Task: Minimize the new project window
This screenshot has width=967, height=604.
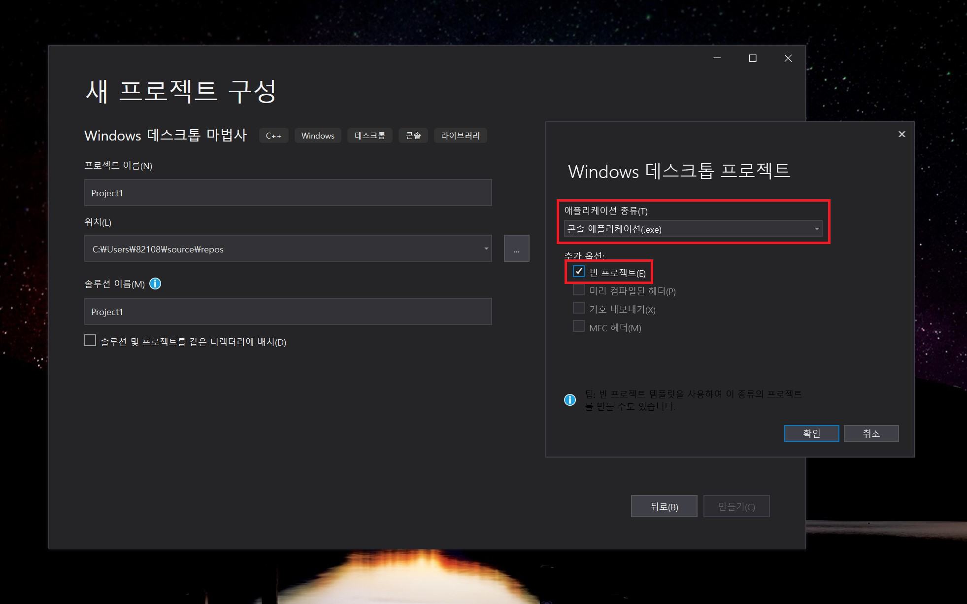Action: [717, 58]
